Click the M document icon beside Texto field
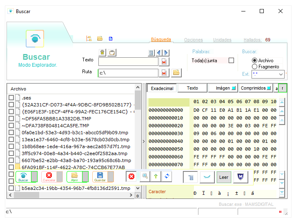Screen dimensions: 294x221 164,62
